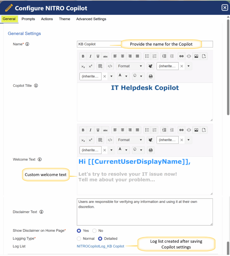Clear font name value in Copilot Title editor
The image size is (230, 256).
coord(182,66)
